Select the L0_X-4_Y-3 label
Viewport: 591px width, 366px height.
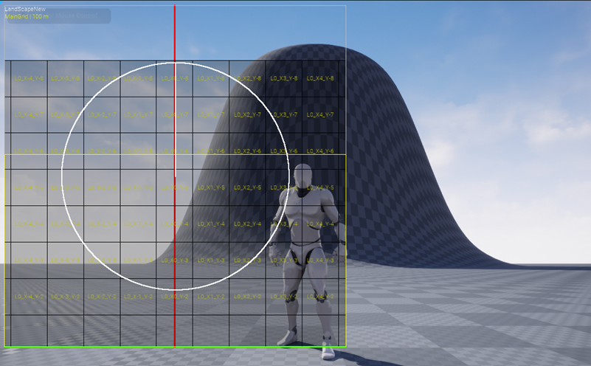point(29,260)
